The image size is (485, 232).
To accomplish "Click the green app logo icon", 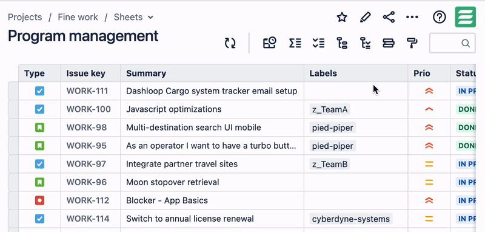I will click(465, 17).
